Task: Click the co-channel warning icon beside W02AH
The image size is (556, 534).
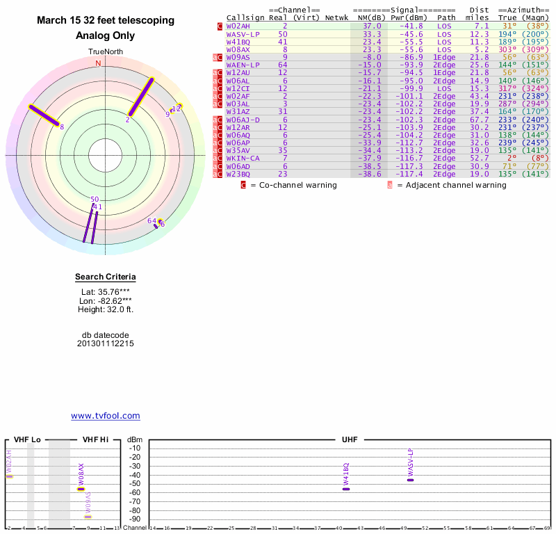Action: point(220,26)
